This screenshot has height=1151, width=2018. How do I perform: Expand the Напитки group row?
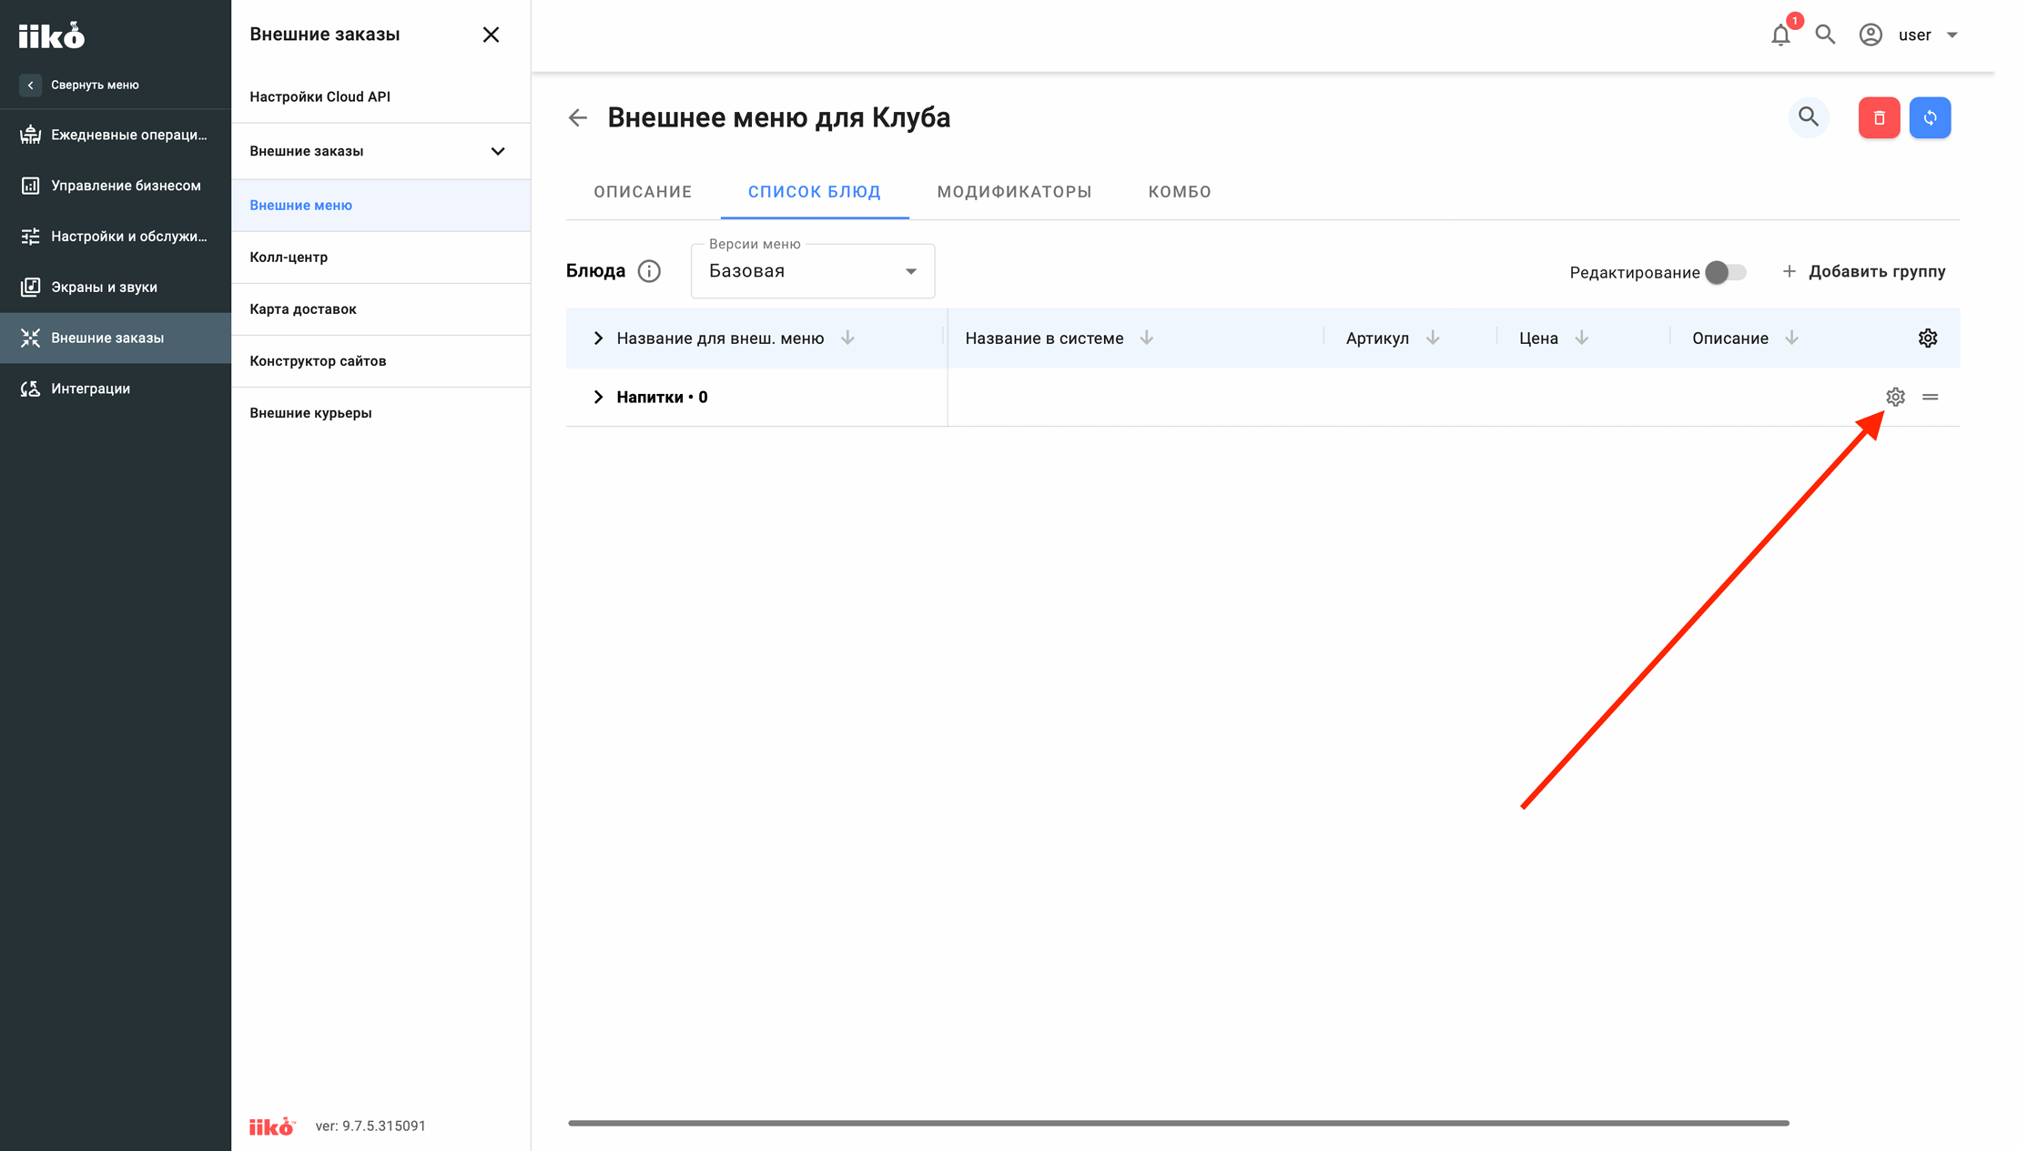pos(598,397)
